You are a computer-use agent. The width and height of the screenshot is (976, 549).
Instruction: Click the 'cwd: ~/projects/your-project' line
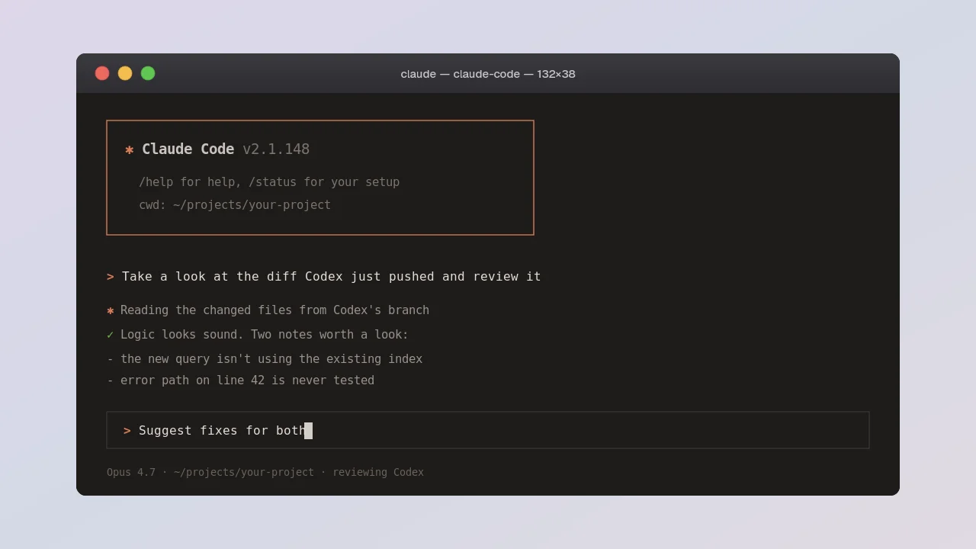click(235, 205)
